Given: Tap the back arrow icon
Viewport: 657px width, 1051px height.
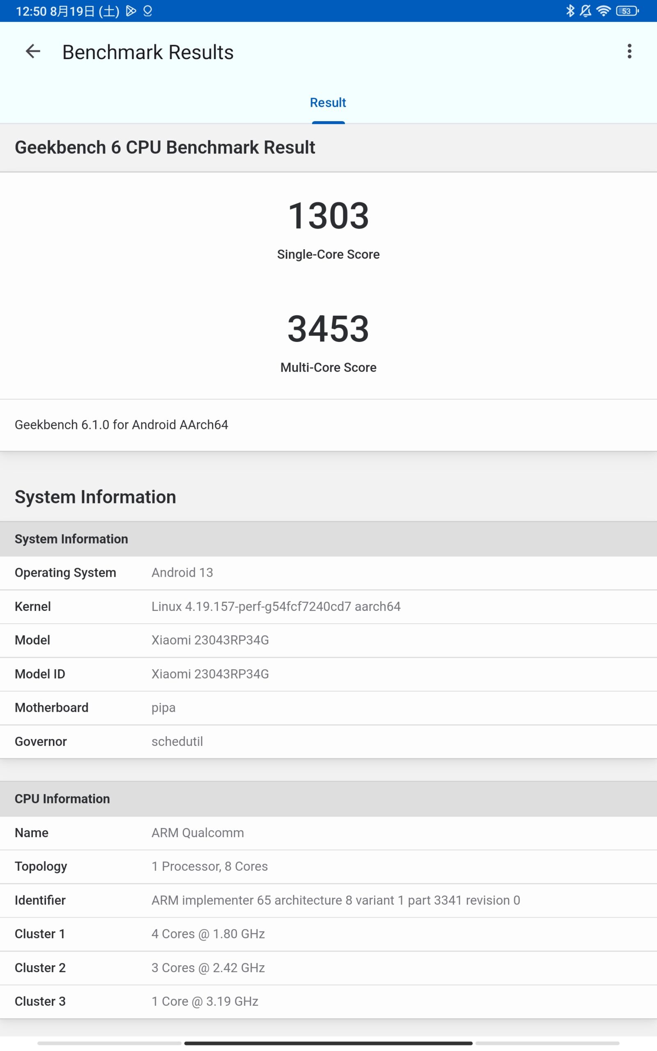Looking at the screenshot, I should (32, 52).
